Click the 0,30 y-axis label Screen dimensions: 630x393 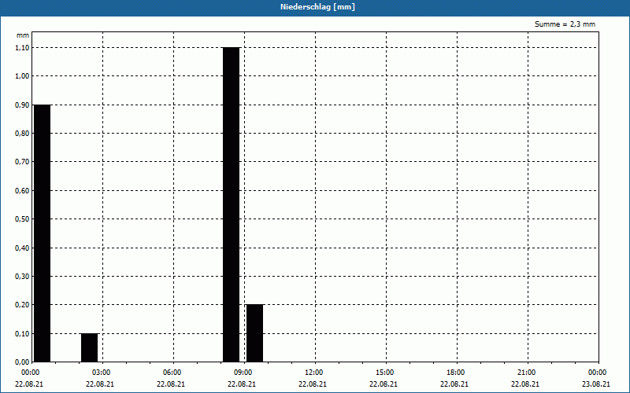click(x=22, y=277)
